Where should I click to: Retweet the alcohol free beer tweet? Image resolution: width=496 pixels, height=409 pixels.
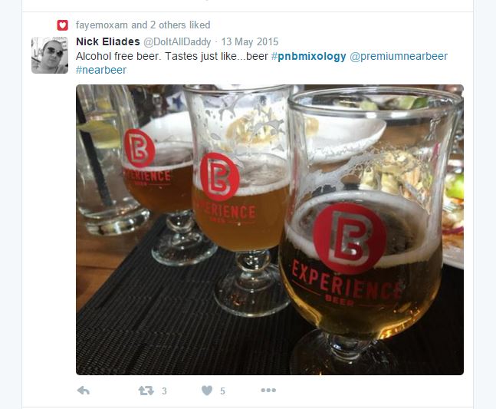146,391
